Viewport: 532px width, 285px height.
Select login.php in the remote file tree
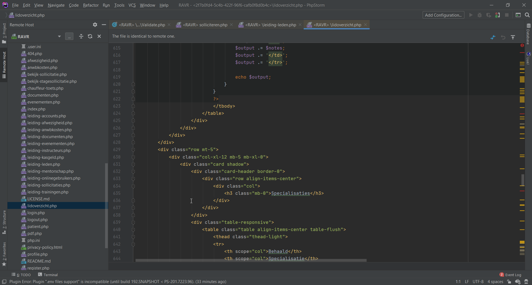pos(36,213)
